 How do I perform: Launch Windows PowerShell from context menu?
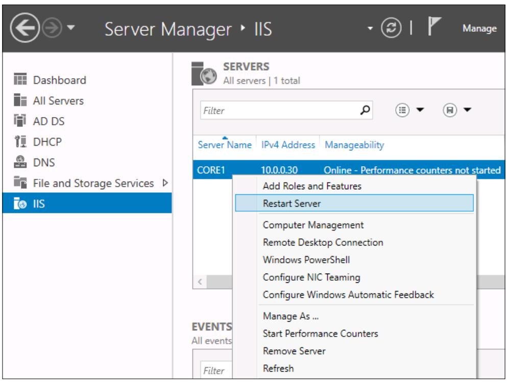coord(354,260)
